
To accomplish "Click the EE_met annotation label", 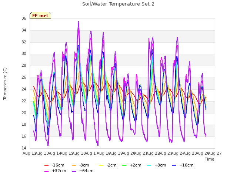I will 40,16.
